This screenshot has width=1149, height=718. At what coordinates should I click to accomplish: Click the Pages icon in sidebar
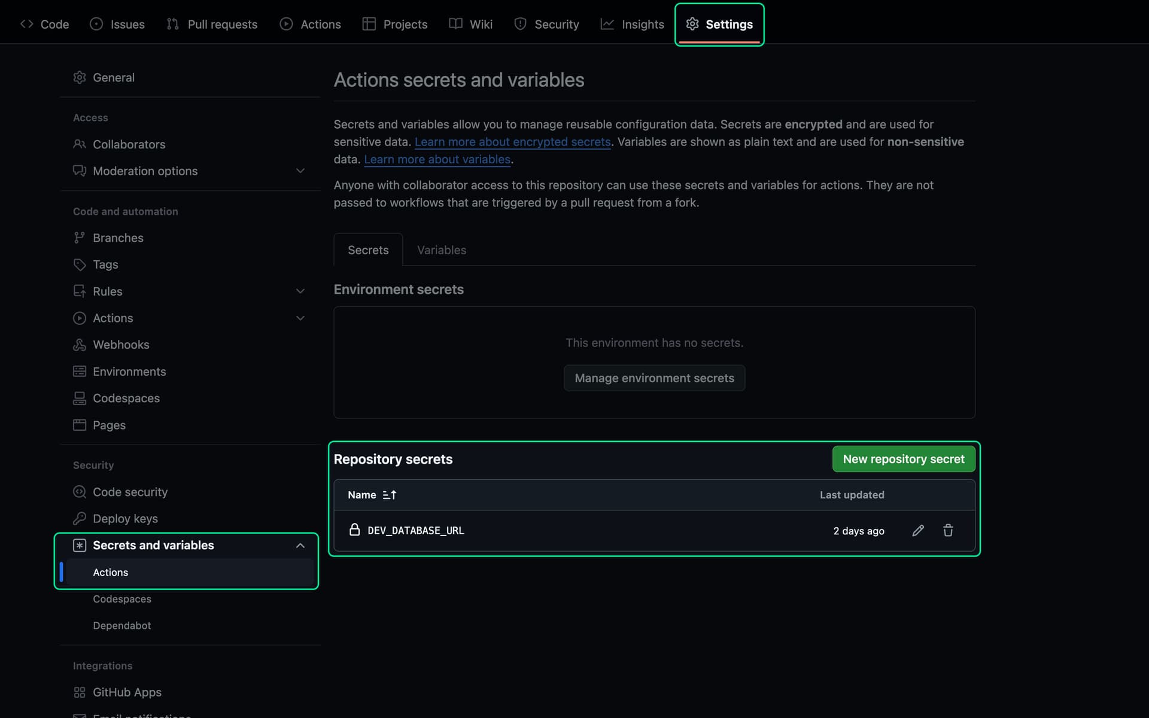[80, 425]
